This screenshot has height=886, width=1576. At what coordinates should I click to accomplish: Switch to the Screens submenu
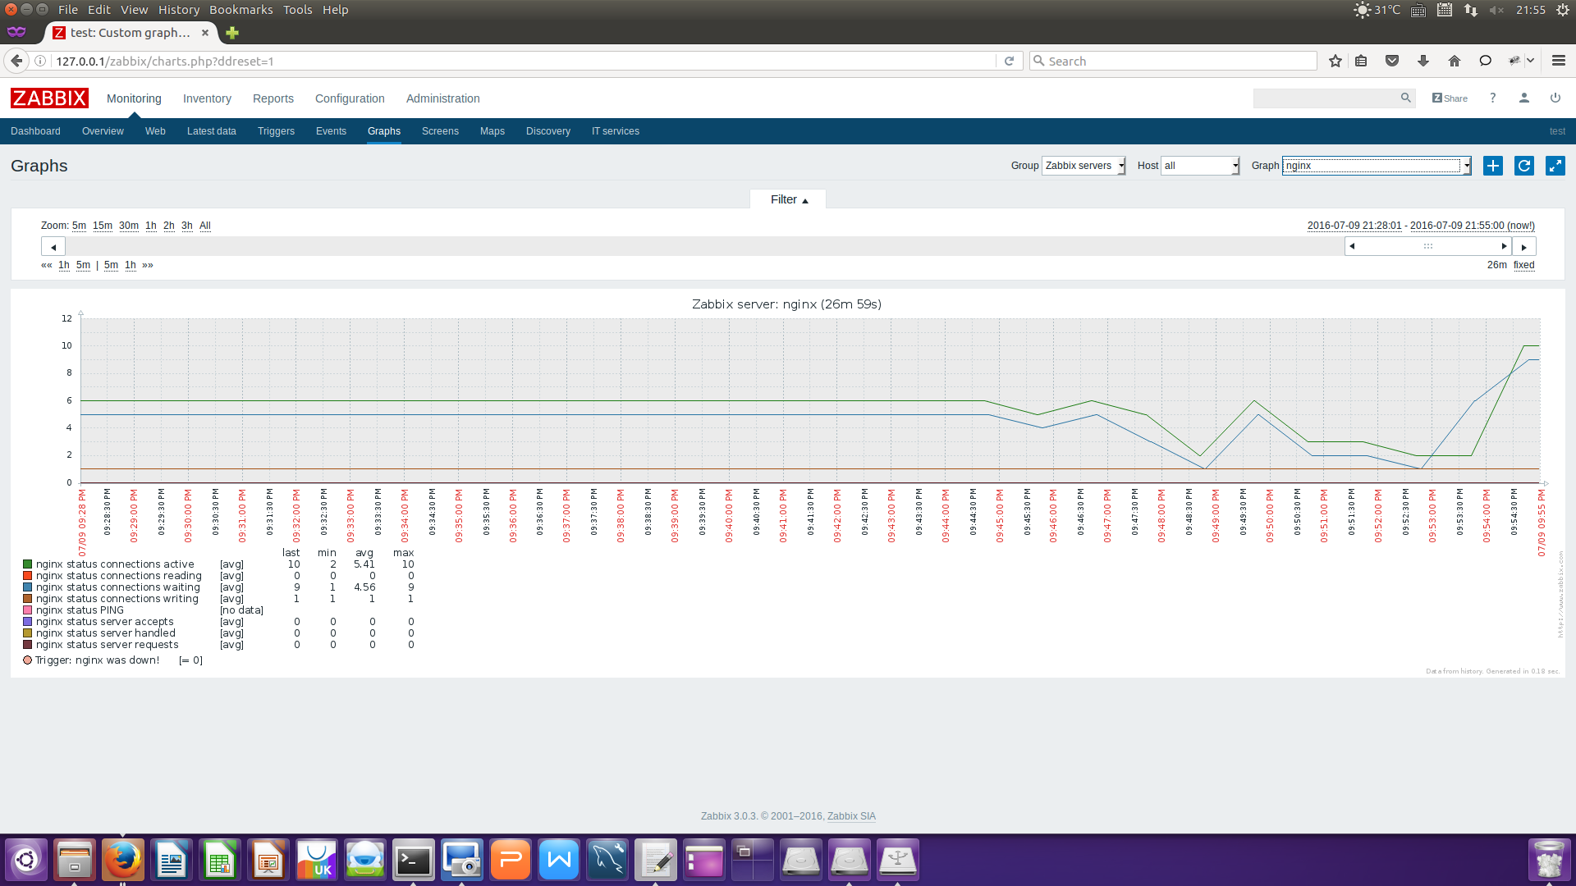point(440,131)
